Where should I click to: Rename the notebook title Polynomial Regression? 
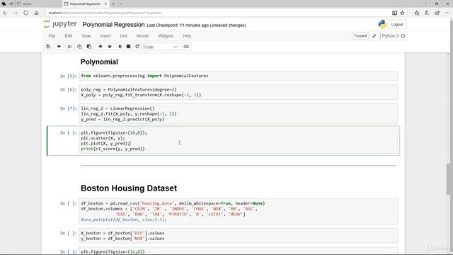point(113,25)
